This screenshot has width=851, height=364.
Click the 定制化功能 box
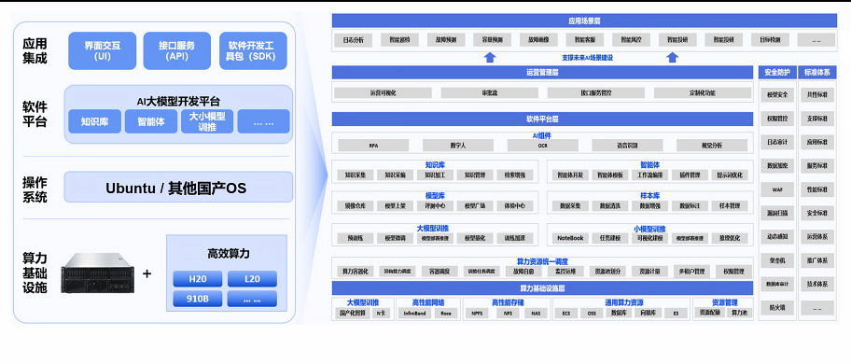point(703,92)
